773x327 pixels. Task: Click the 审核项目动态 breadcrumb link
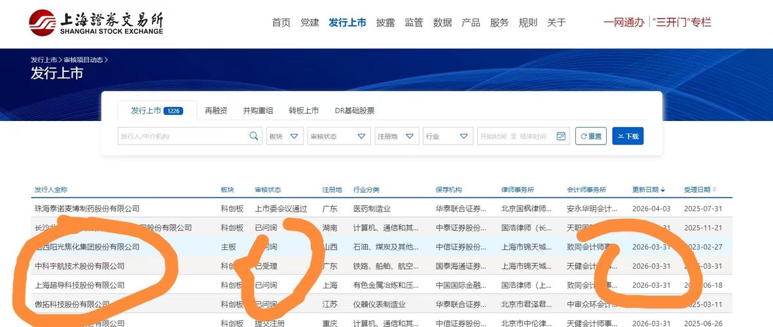(x=83, y=60)
